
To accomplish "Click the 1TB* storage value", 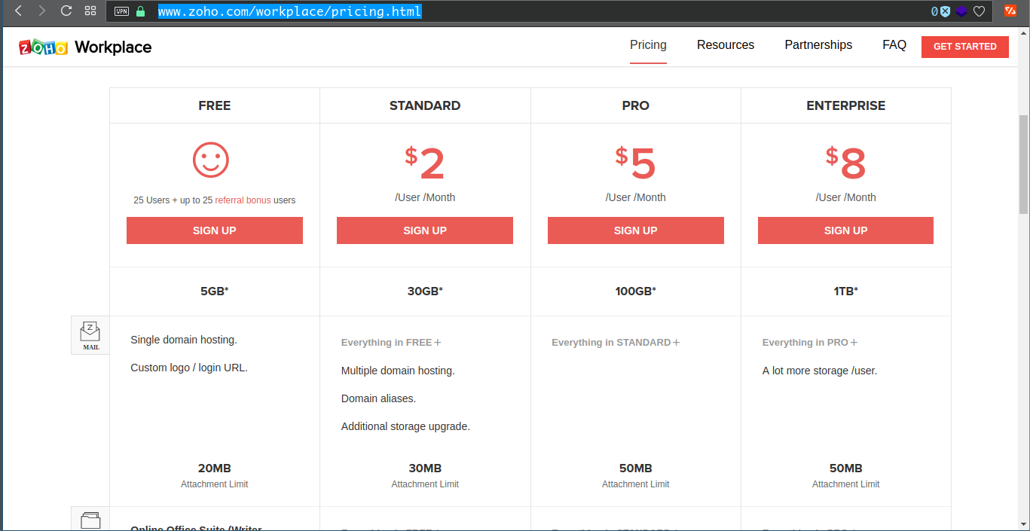I will point(846,291).
